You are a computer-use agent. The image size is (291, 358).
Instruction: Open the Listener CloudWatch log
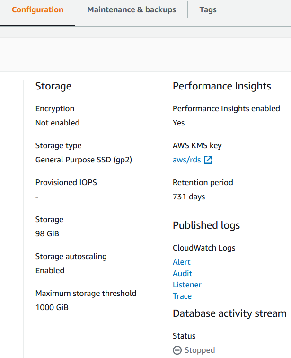click(187, 285)
